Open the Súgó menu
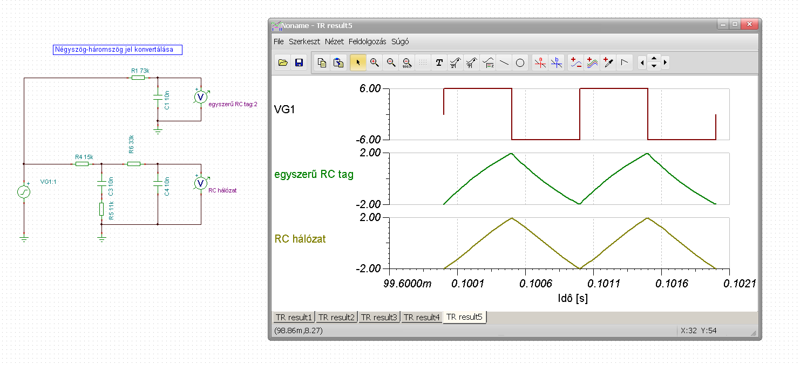This screenshot has width=800, height=365. coord(400,42)
